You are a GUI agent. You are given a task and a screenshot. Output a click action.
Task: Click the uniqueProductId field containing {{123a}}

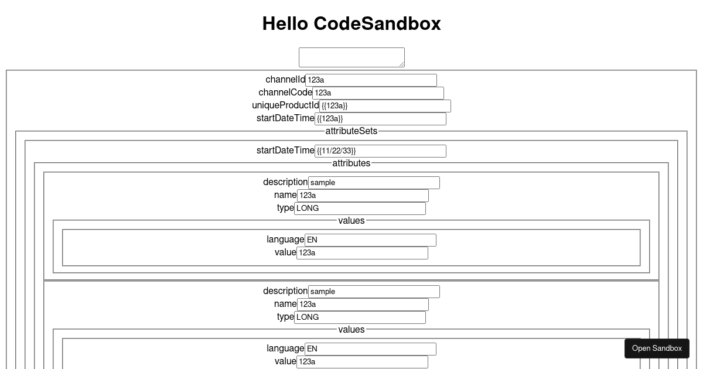tap(384, 106)
